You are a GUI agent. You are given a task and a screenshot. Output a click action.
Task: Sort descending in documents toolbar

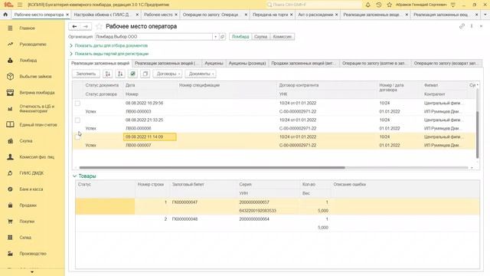pyautogui.click(x=120, y=74)
